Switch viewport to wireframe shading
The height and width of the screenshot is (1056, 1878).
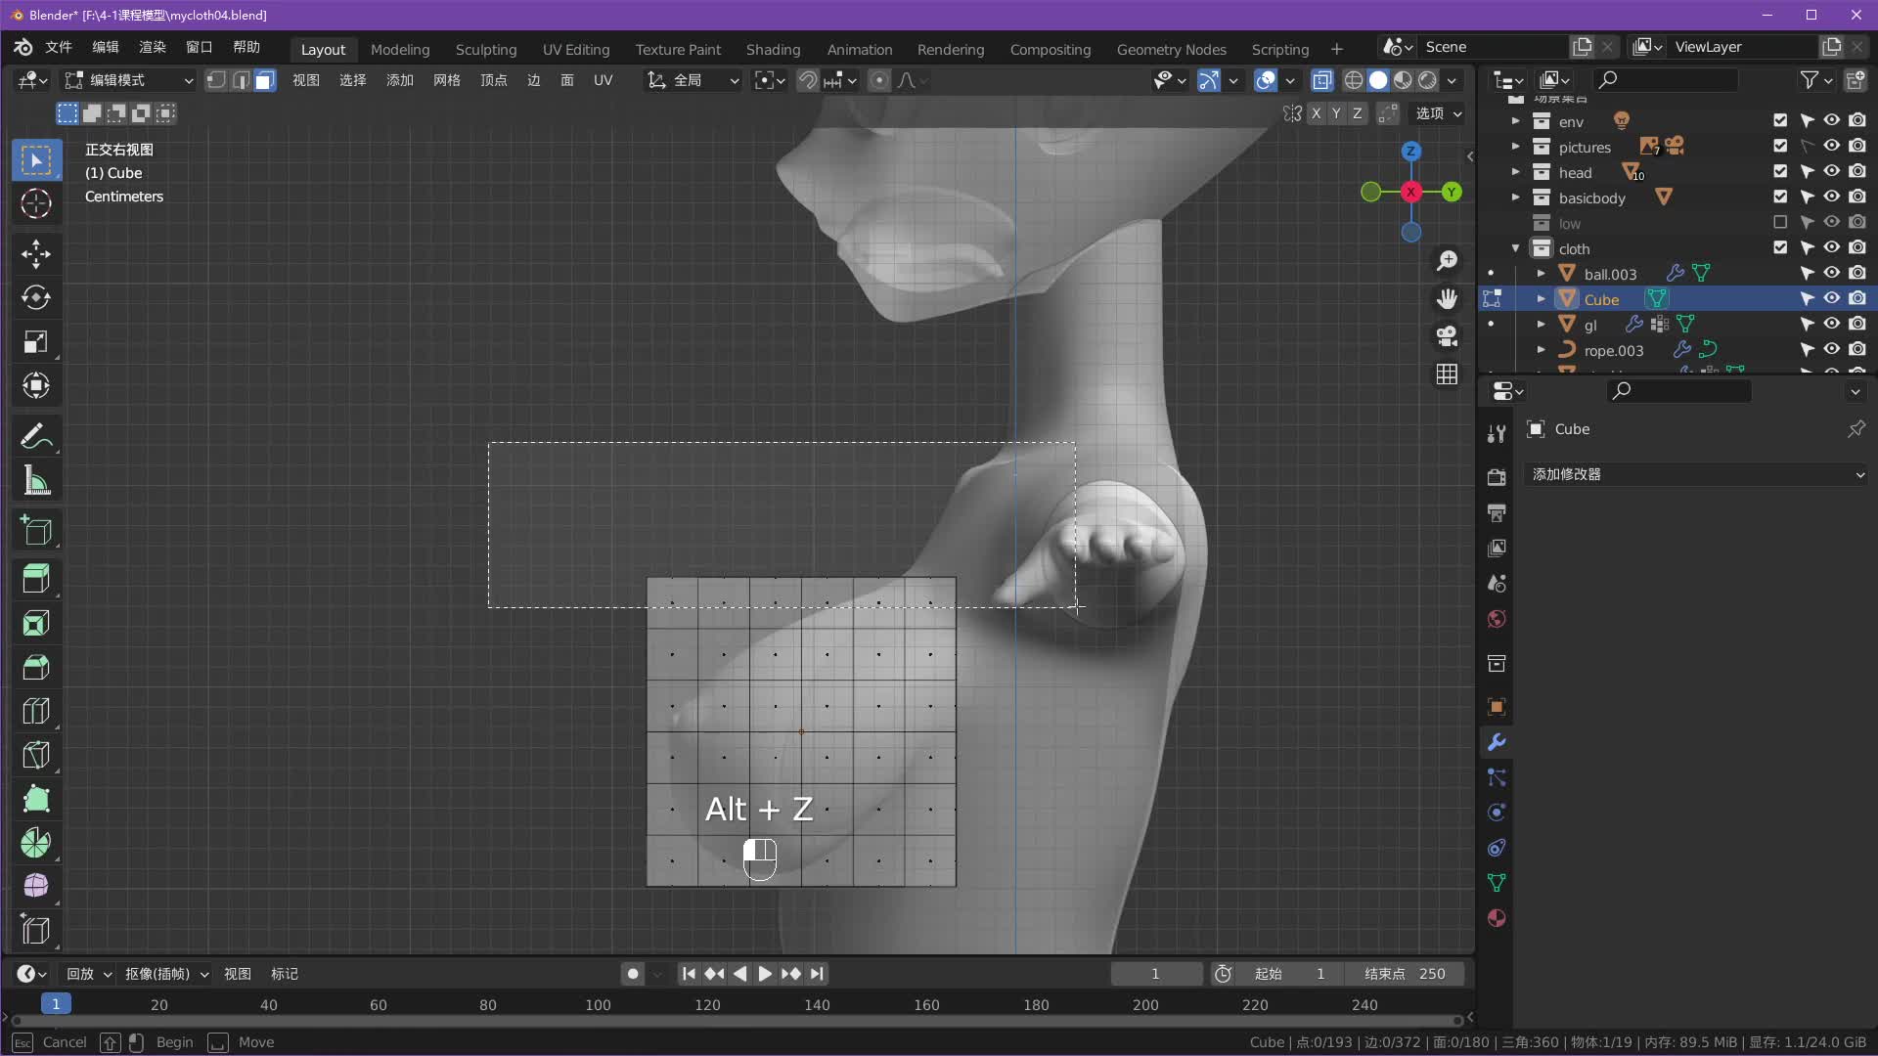(1354, 80)
